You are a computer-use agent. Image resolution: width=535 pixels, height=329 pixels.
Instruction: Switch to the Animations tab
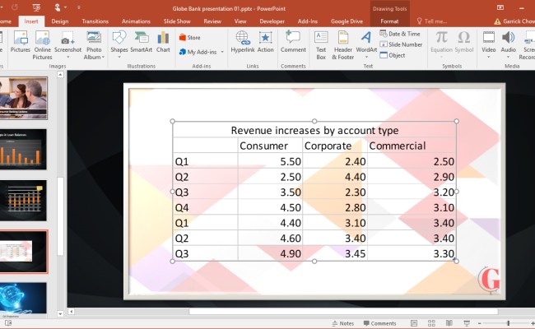point(136,21)
